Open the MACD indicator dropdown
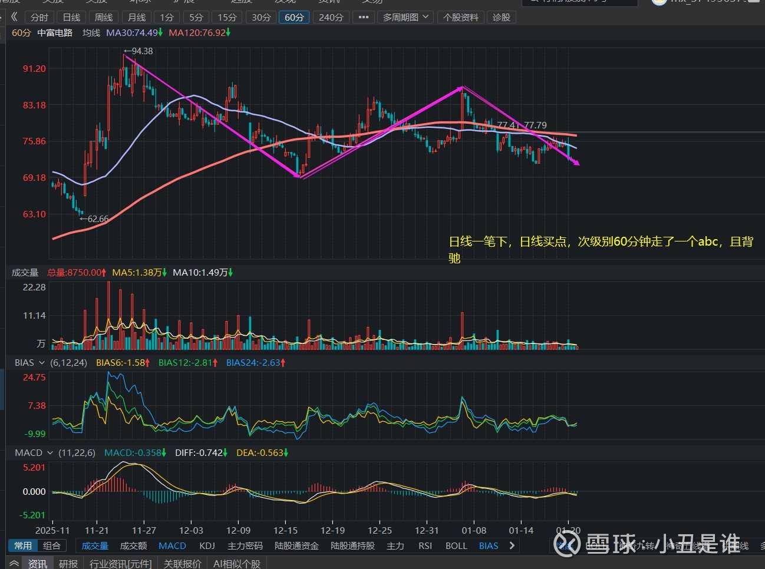This screenshot has height=569, width=765. (34, 452)
